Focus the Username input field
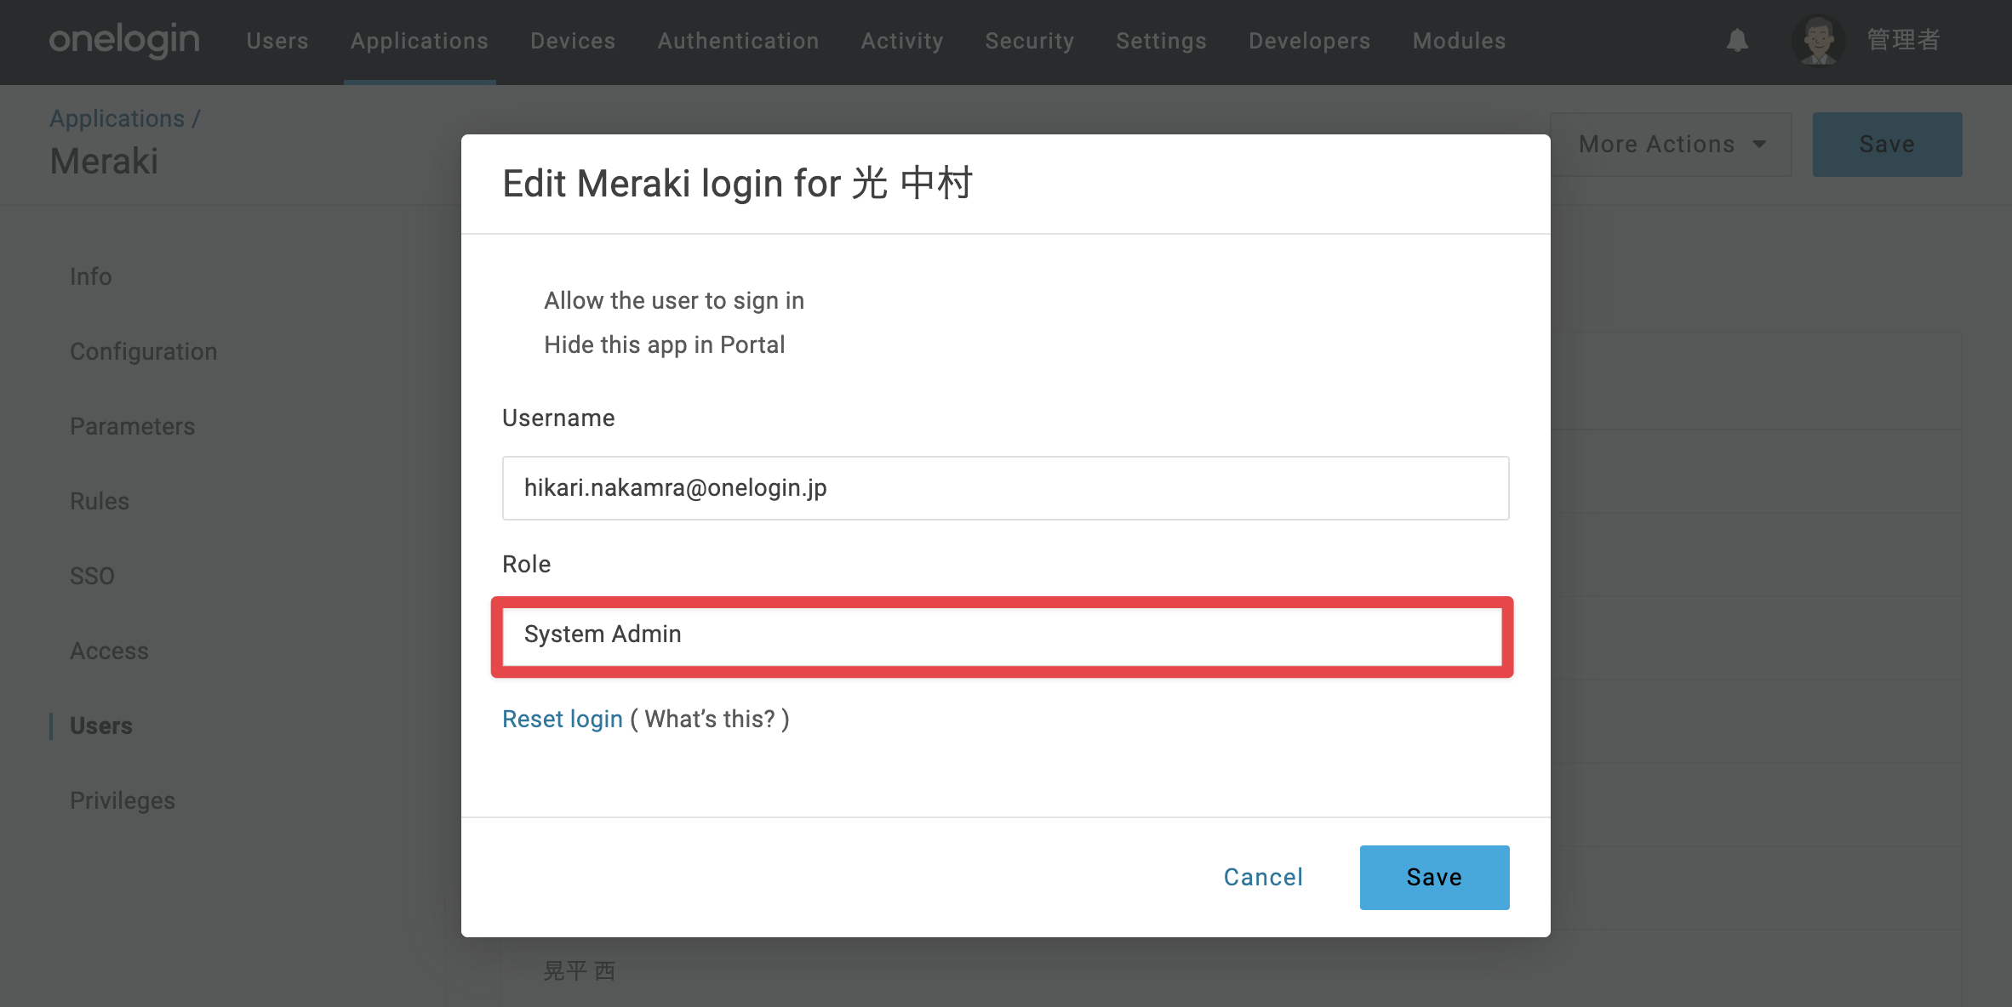This screenshot has height=1007, width=2012. point(1005,488)
